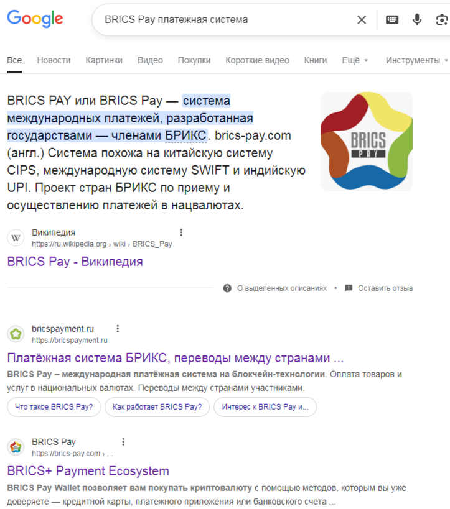Clear the search query with X icon
The width and height of the screenshot is (450, 509).
pos(362,20)
